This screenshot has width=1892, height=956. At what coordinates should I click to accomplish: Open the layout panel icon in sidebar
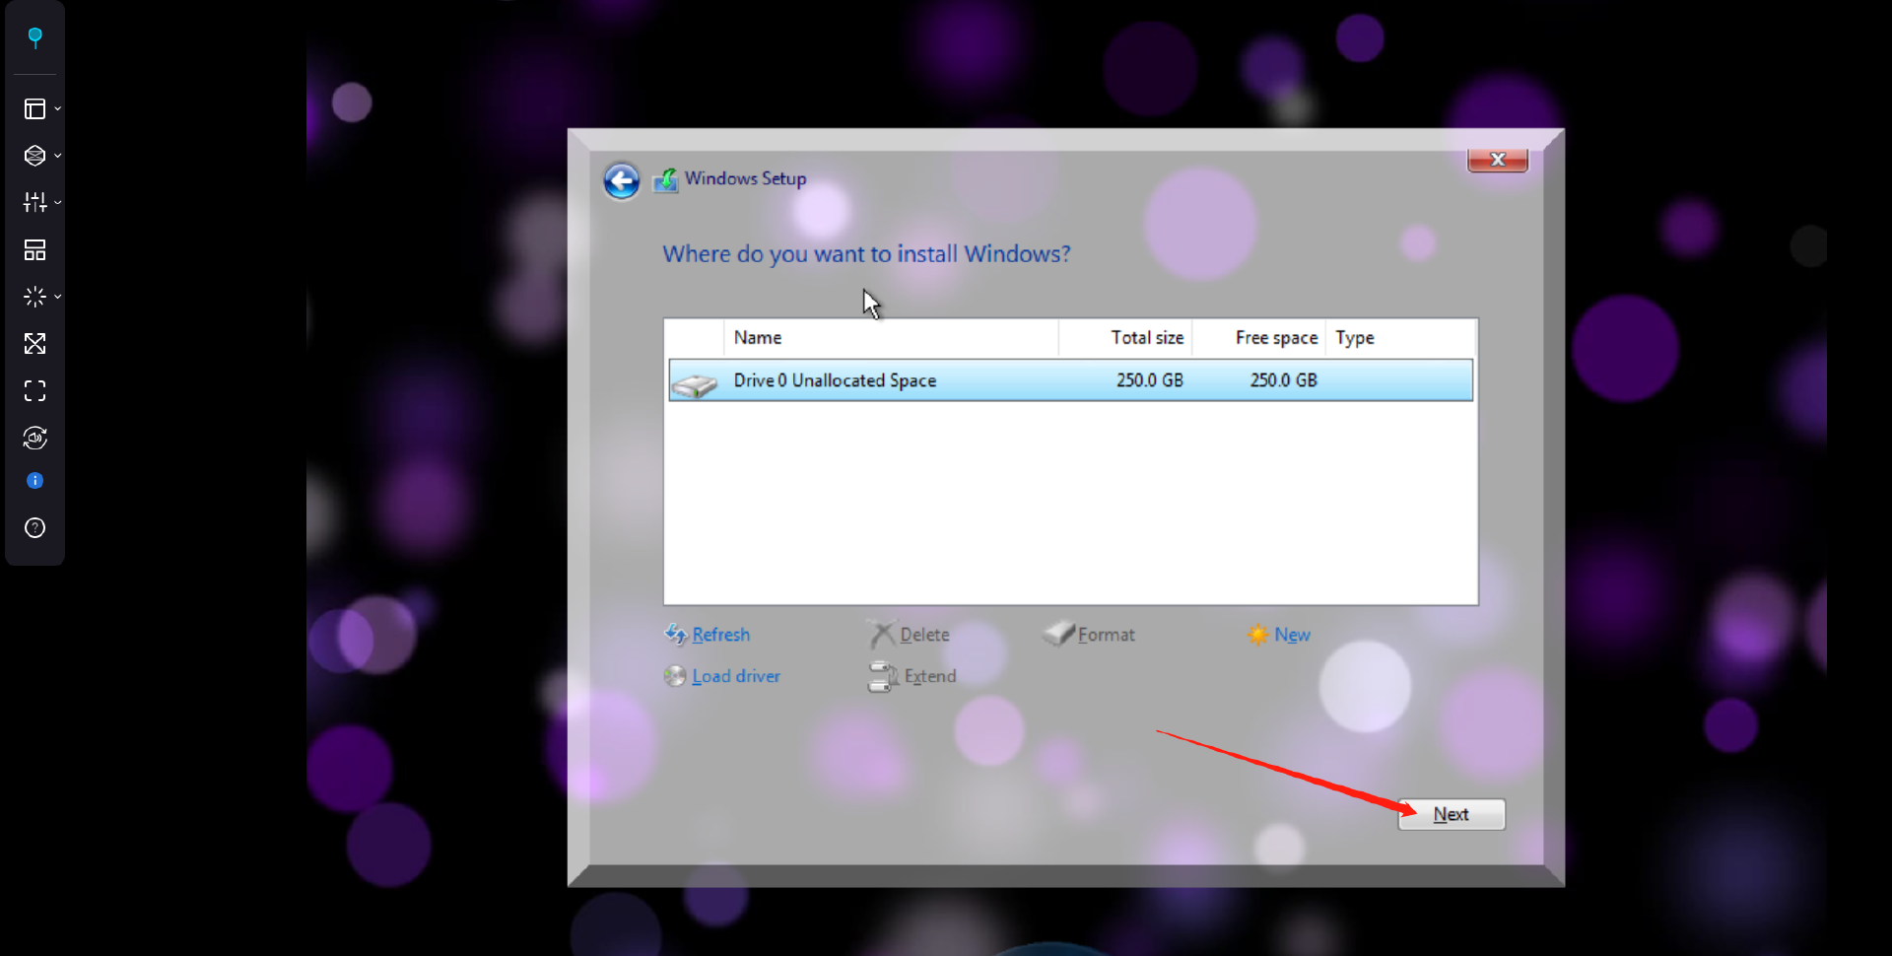pos(34,108)
